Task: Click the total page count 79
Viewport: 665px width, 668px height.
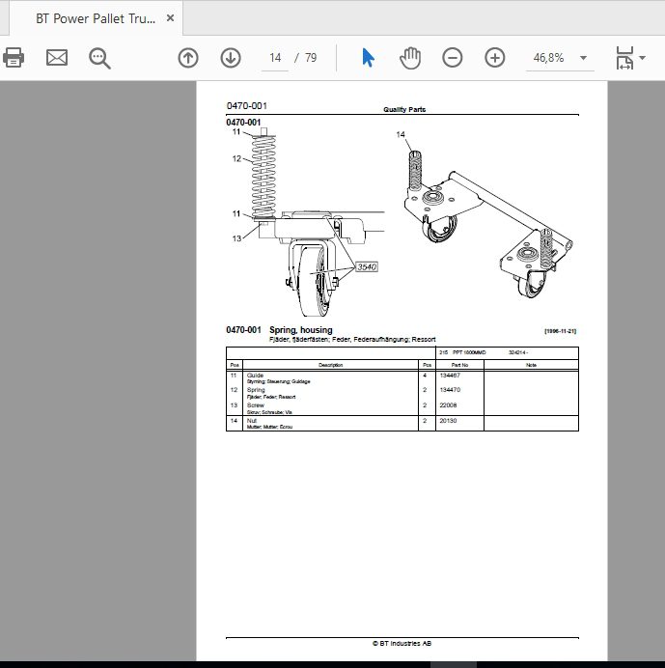Action: coord(311,58)
